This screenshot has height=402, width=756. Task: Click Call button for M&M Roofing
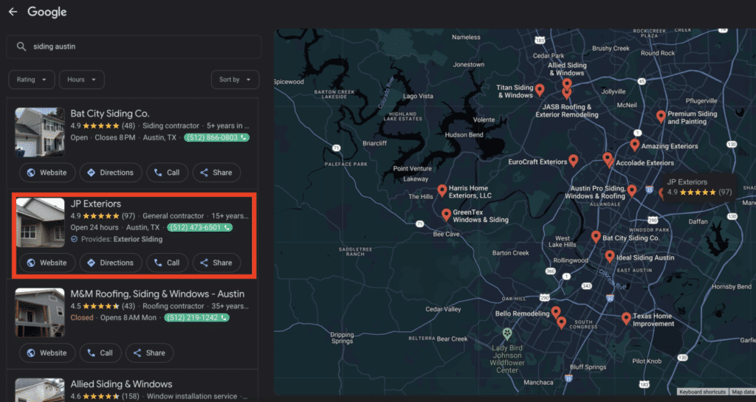click(100, 353)
